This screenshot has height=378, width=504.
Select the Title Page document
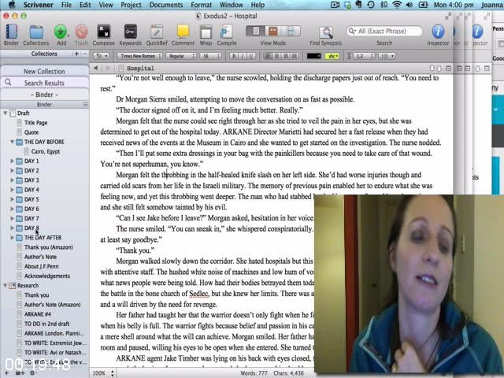pyautogui.click(x=35, y=123)
